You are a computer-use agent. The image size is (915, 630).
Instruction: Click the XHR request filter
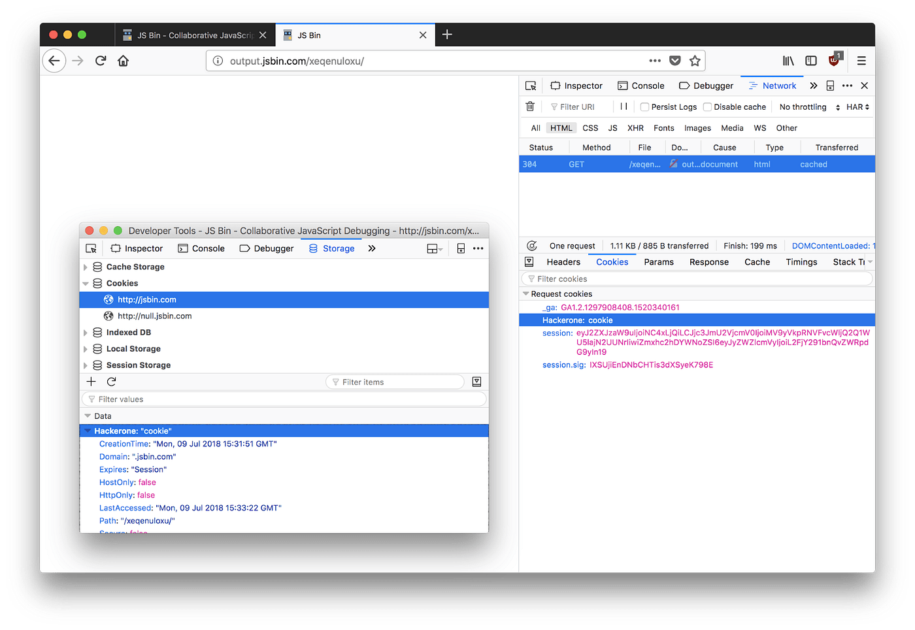pos(635,127)
